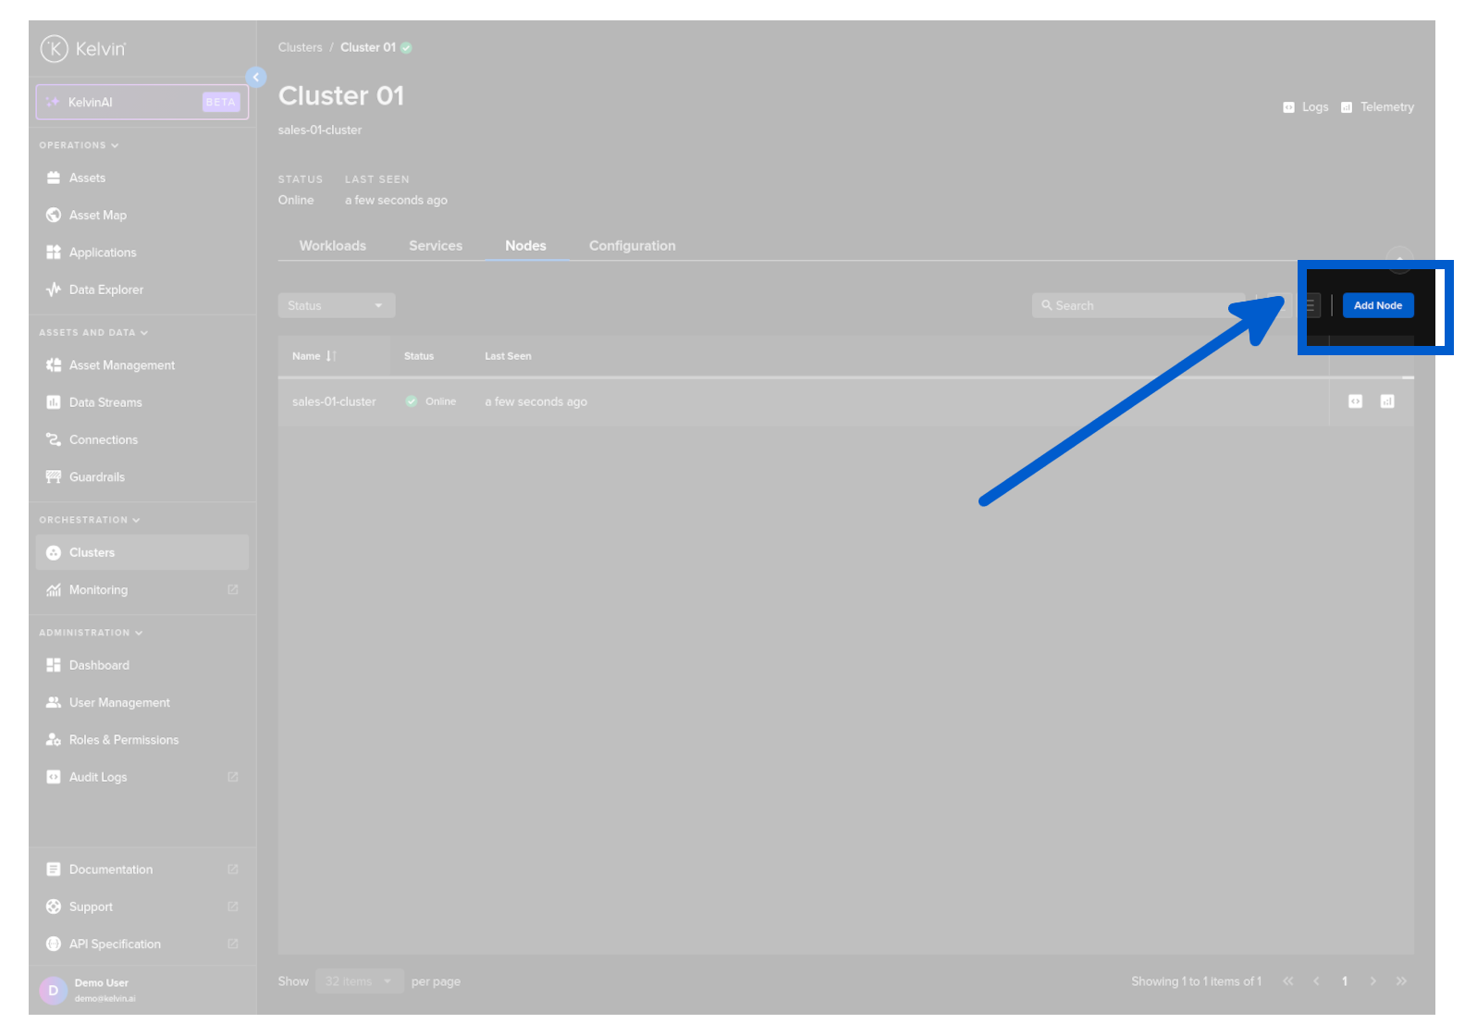1465x1036 pixels.
Task: Switch to the Configuration tab
Action: (632, 246)
